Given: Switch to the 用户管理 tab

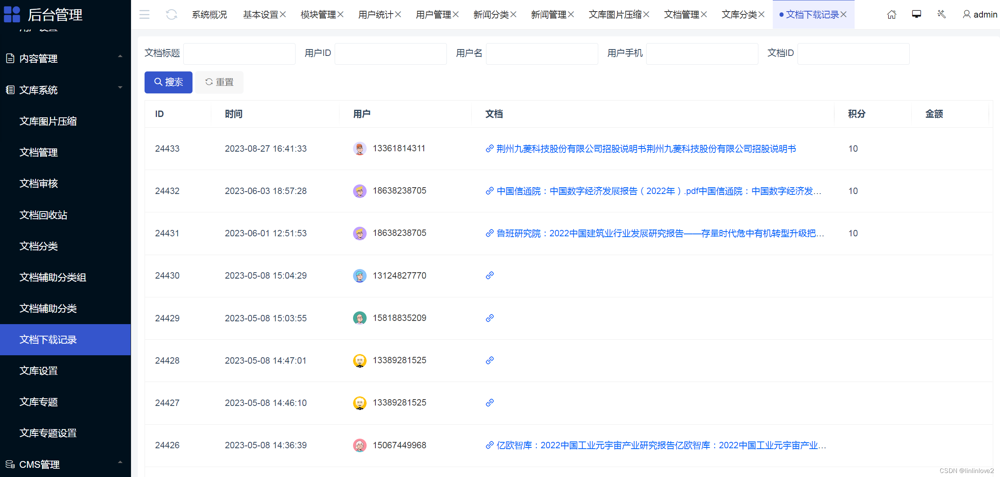Looking at the screenshot, I should (433, 15).
